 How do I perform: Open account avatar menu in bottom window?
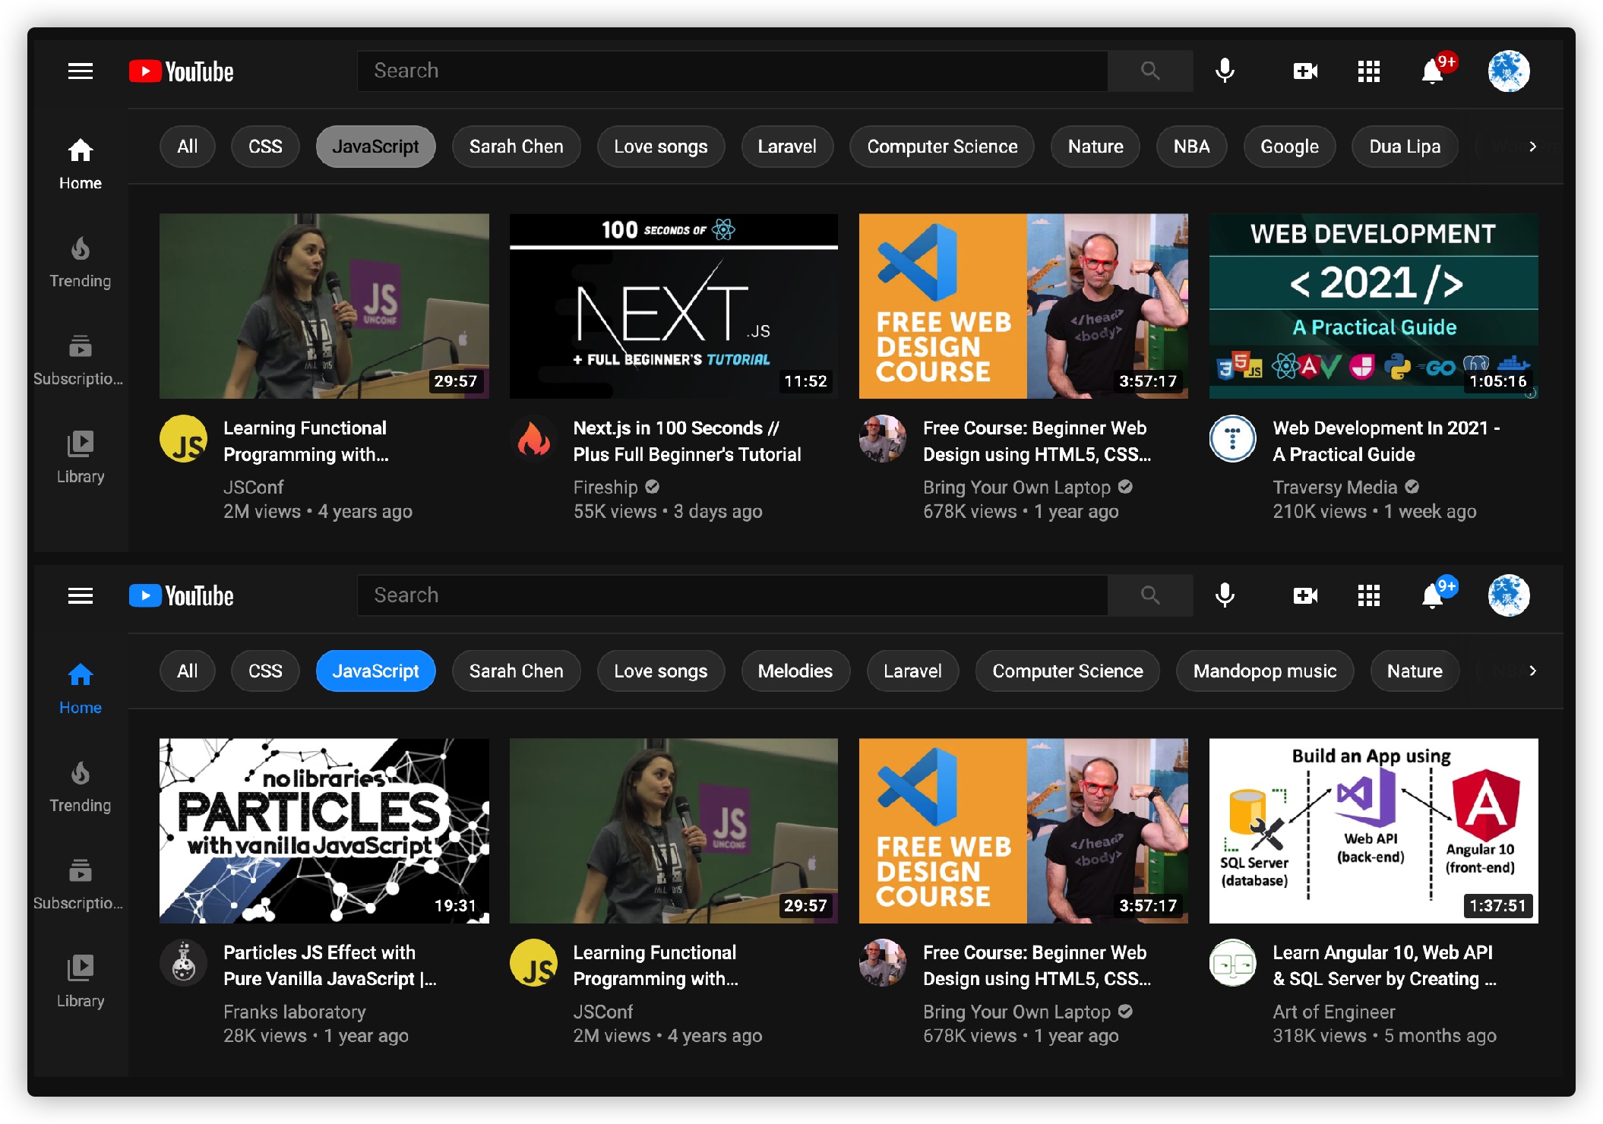pos(1509,595)
